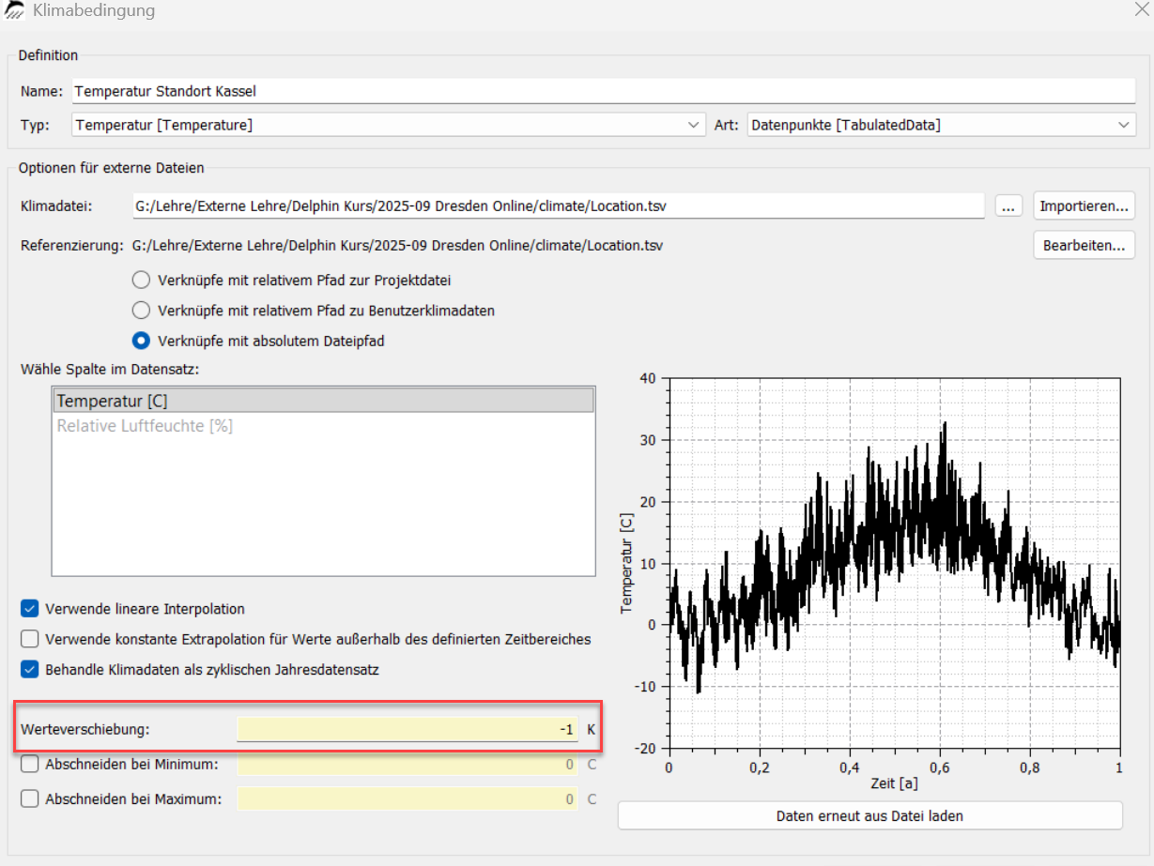Image resolution: width=1154 pixels, height=866 pixels.
Task: Click the temperature chart plot area
Action: (894, 563)
